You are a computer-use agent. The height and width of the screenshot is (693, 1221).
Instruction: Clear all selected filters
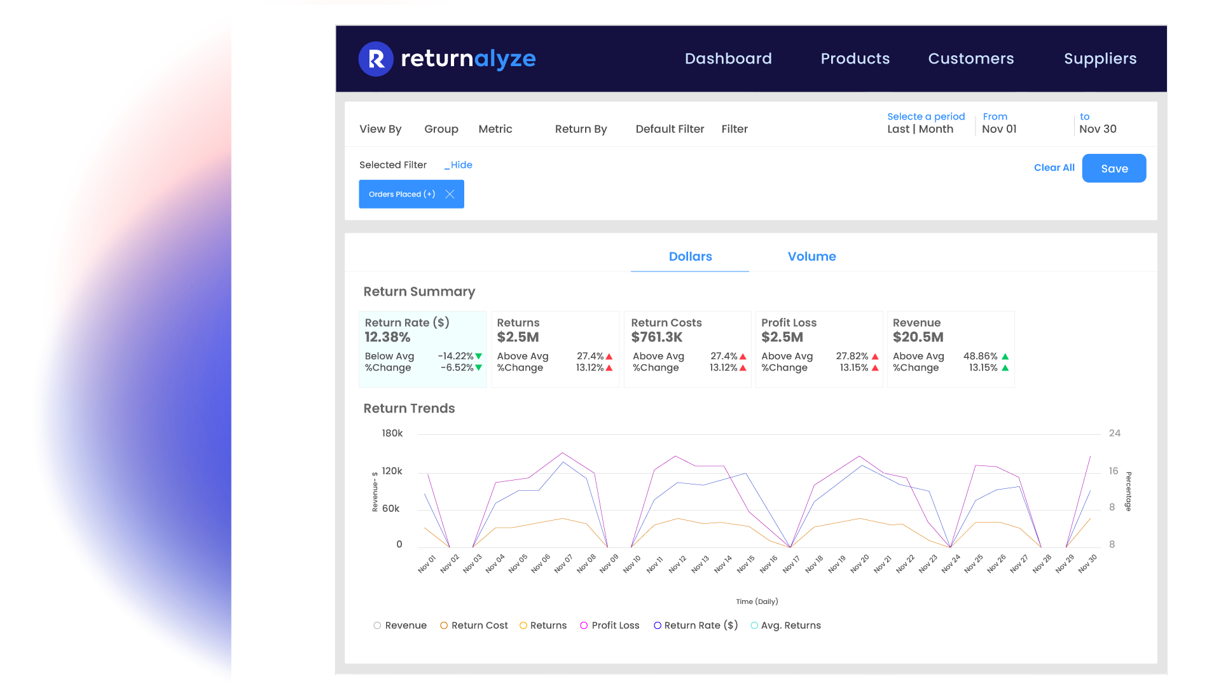pyautogui.click(x=1054, y=167)
